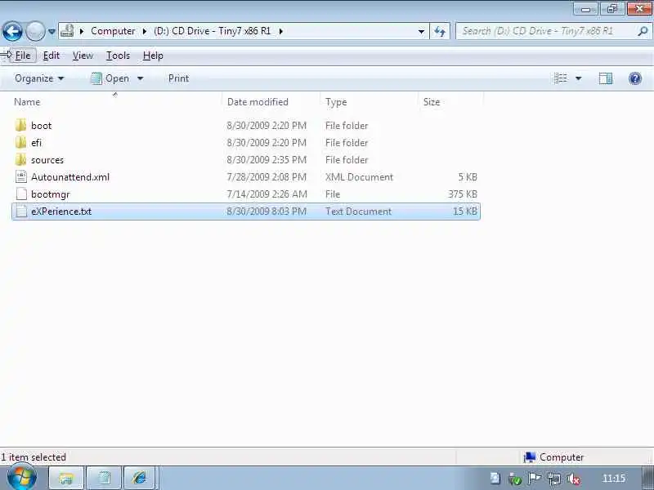Launch Internet Explorer from taskbar
Image resolution: width=654 pixels, height=490 pixels.
tap(140, 478)
